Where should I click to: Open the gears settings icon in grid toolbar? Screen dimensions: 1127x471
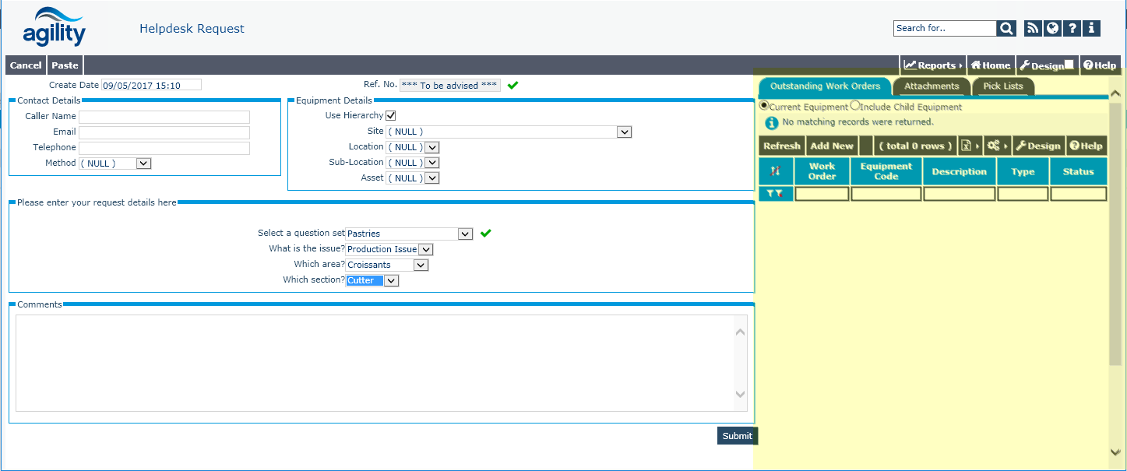click(993, 146)
